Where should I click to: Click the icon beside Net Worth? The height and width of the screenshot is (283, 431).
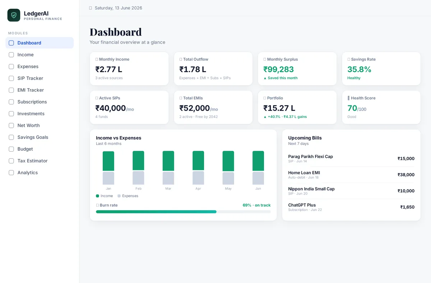11,125
